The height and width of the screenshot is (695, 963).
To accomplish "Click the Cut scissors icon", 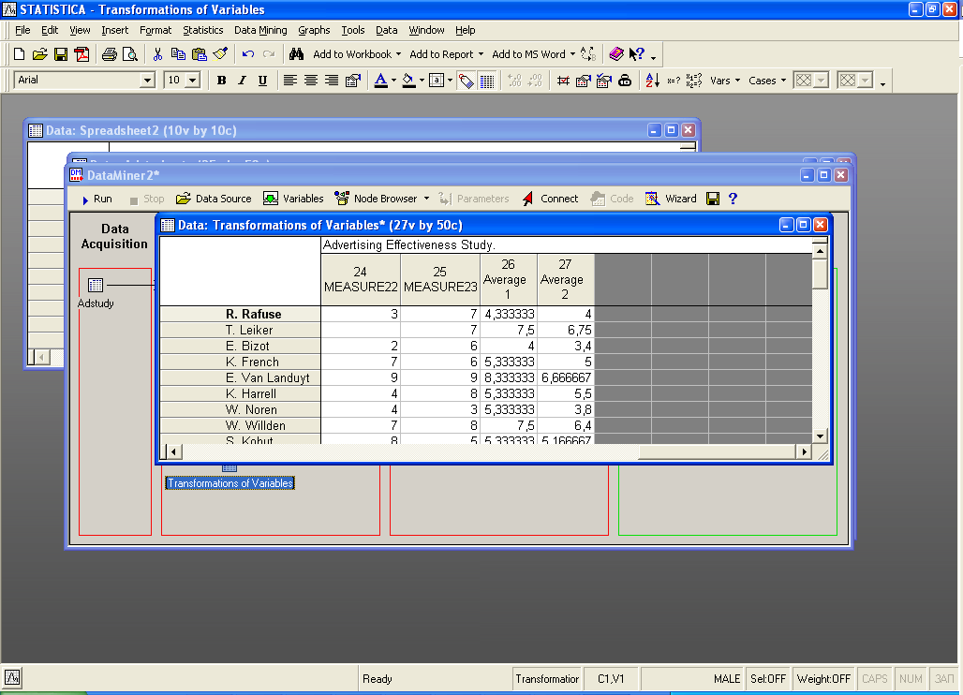I will pos(157,54).
